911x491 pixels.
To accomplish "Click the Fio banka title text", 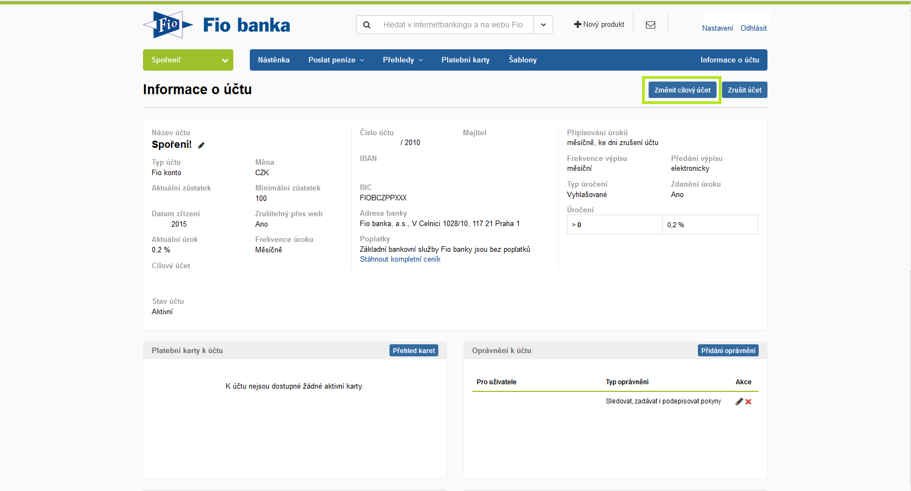I will [x=247, y=25].
